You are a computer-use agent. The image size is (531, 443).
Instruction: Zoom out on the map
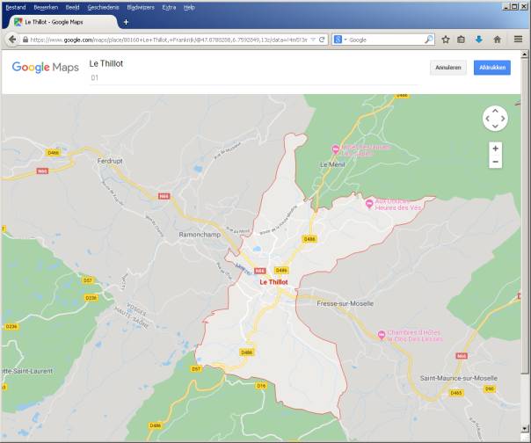495,162
